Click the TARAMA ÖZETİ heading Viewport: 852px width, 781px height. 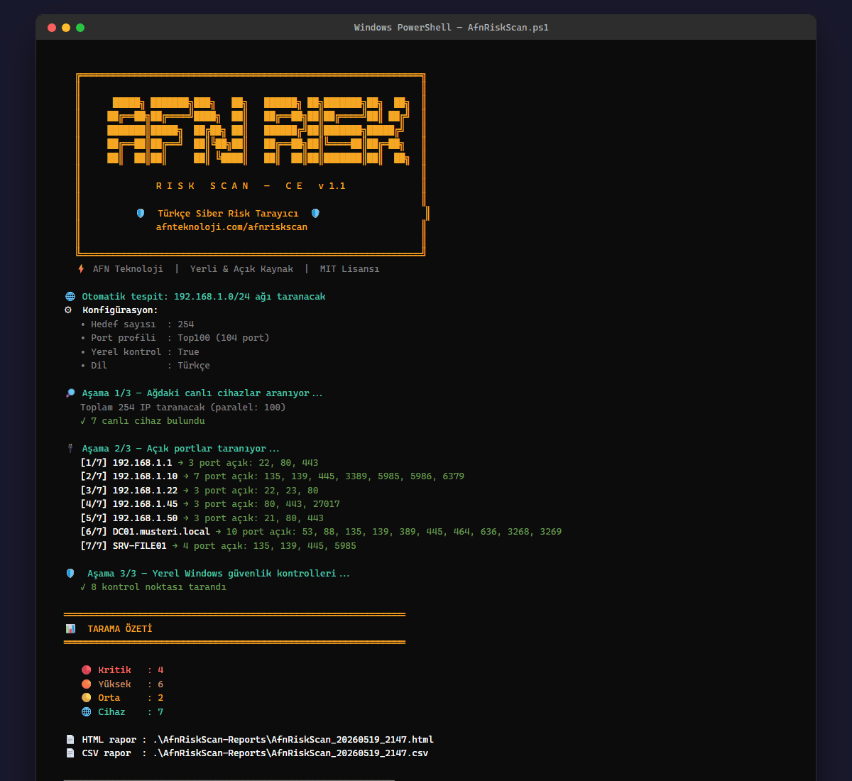coord(120,629)
